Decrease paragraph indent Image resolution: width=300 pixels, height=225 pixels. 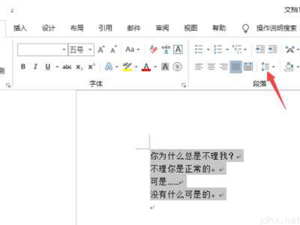point(260,49)
